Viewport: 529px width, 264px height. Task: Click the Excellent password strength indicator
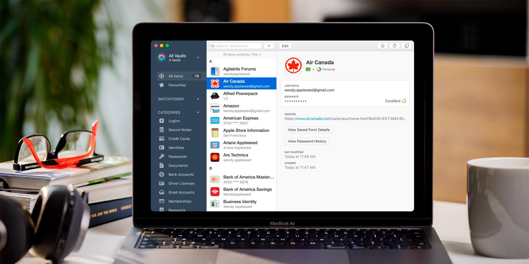click(395, 101)
